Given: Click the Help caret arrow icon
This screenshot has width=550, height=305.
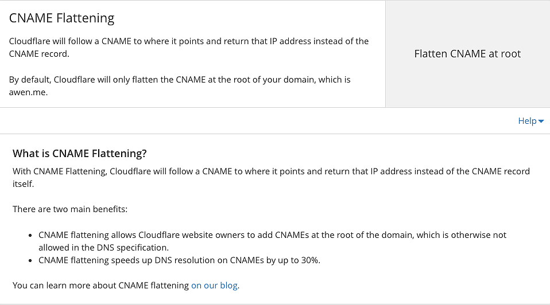Looking at the screenshot, I should (x=541, y=122).
